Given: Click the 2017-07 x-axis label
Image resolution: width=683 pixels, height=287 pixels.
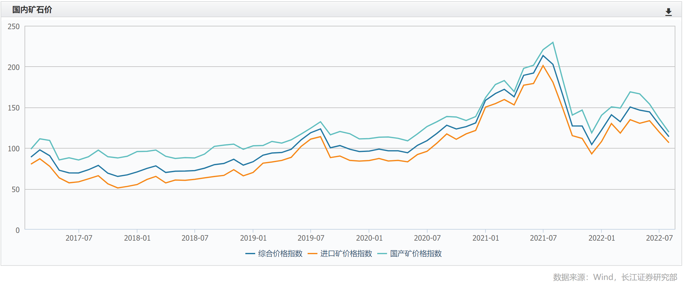Looking at the screenshot, I should click(79, 238).
